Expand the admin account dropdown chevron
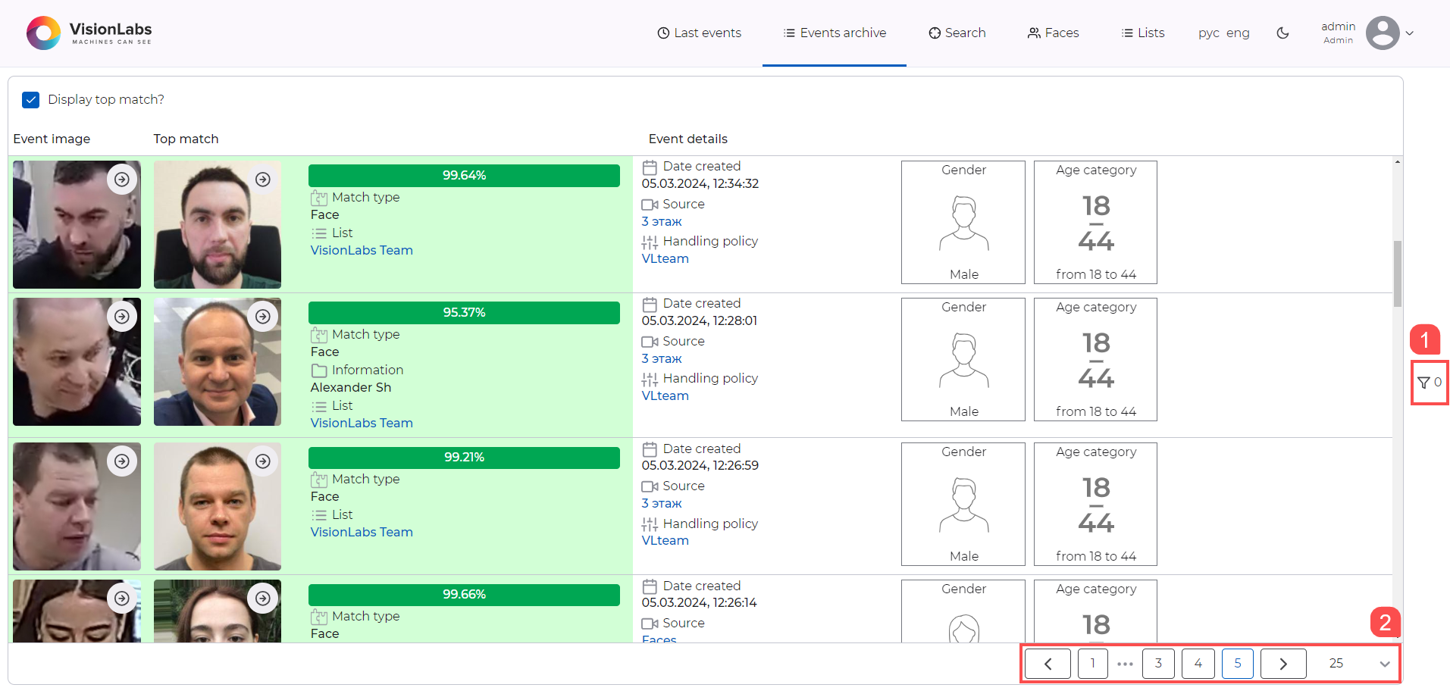The width and height of the screenshot is (1450, 694). coord(1410,33)
